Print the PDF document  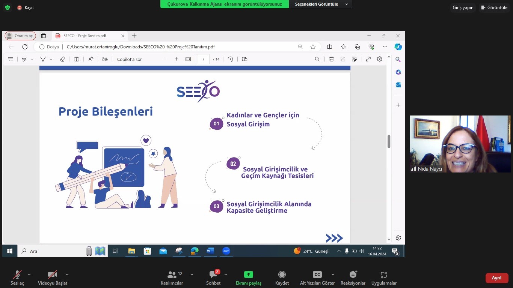(x=331, y=59)
